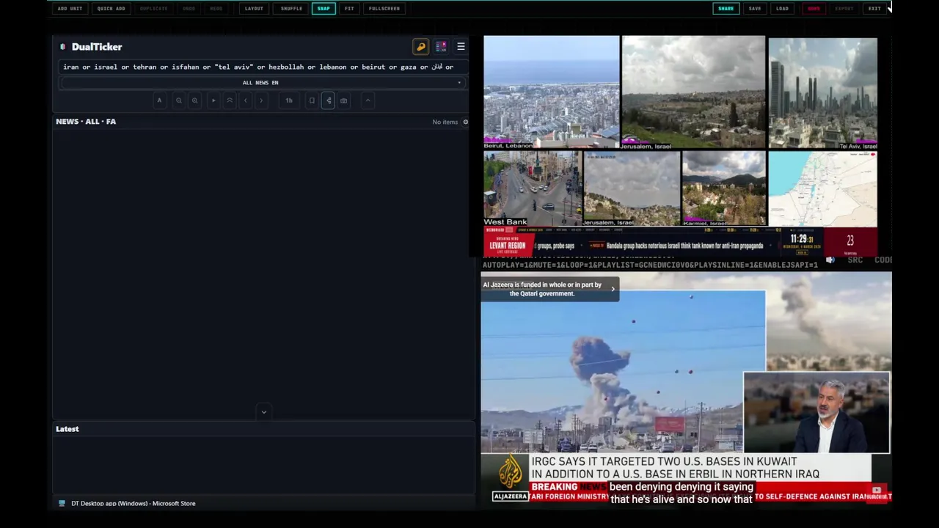Click QUICK ADD in top toolbar
This screenshot has height=528, width=939.
click(111, 9)
